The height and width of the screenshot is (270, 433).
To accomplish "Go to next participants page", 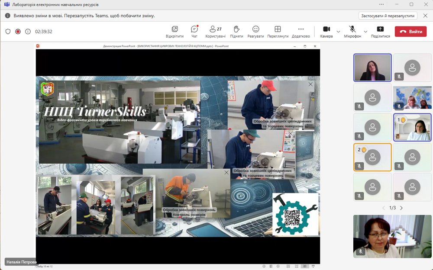I will (401, 208).
